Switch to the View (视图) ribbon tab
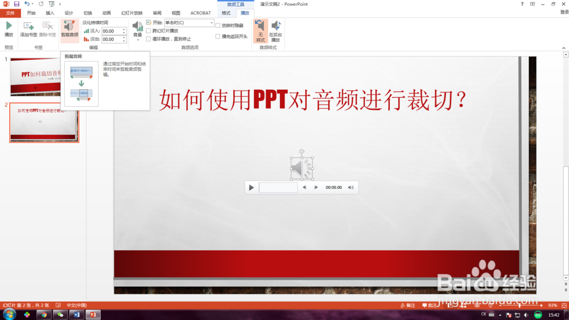 click(x=176, y=13)
